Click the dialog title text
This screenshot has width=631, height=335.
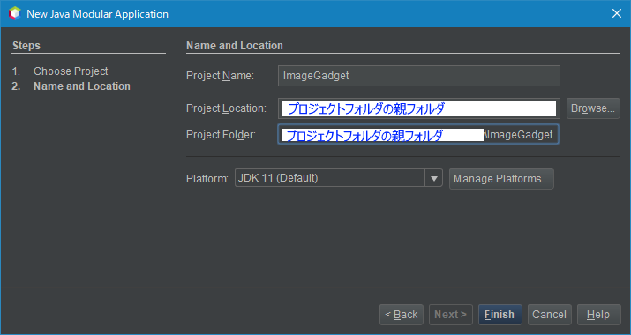[x=97, y=14]
